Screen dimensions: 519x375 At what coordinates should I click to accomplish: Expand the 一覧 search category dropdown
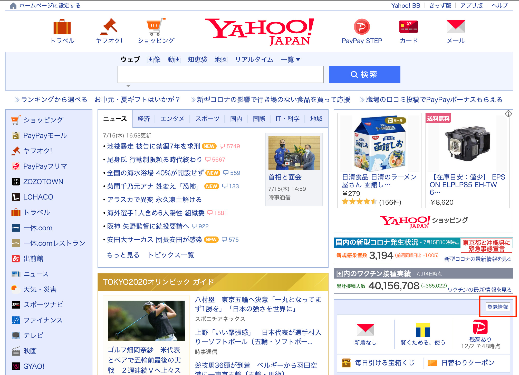coord(290,60)
